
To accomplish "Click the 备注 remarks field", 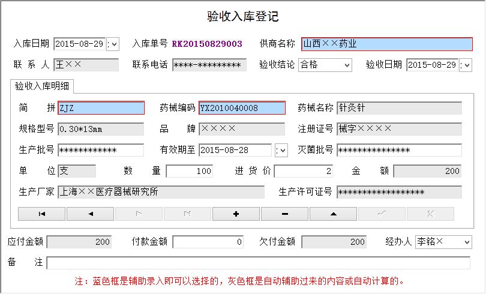I will tap(258, 263).
